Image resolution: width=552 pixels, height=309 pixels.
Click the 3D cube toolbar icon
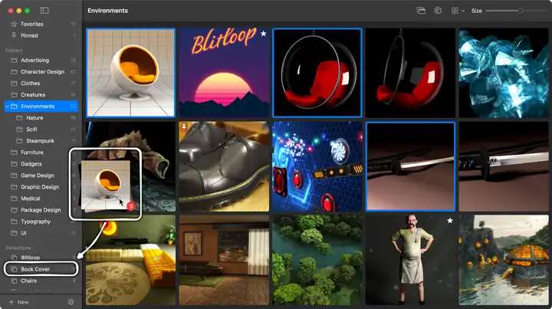click(438, 11)
